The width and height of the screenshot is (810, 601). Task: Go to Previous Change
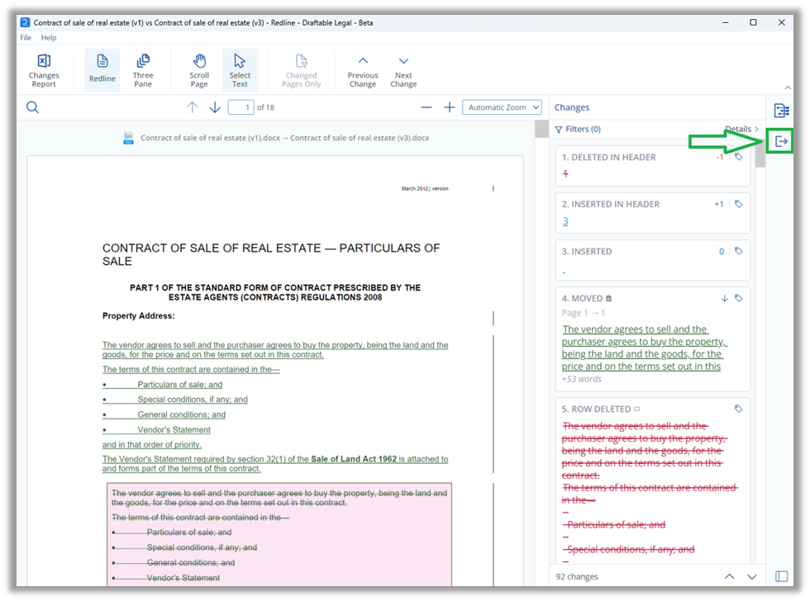pos(362,69)
